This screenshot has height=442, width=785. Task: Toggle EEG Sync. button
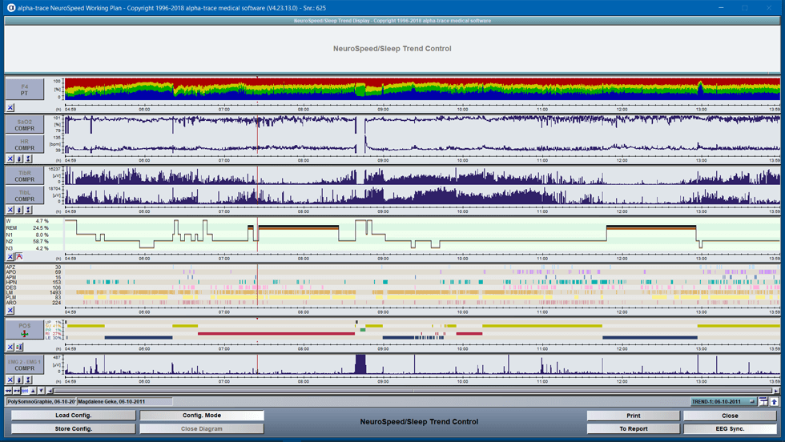730,429
